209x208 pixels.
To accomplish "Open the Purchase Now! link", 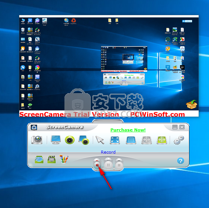I will 128,130.
